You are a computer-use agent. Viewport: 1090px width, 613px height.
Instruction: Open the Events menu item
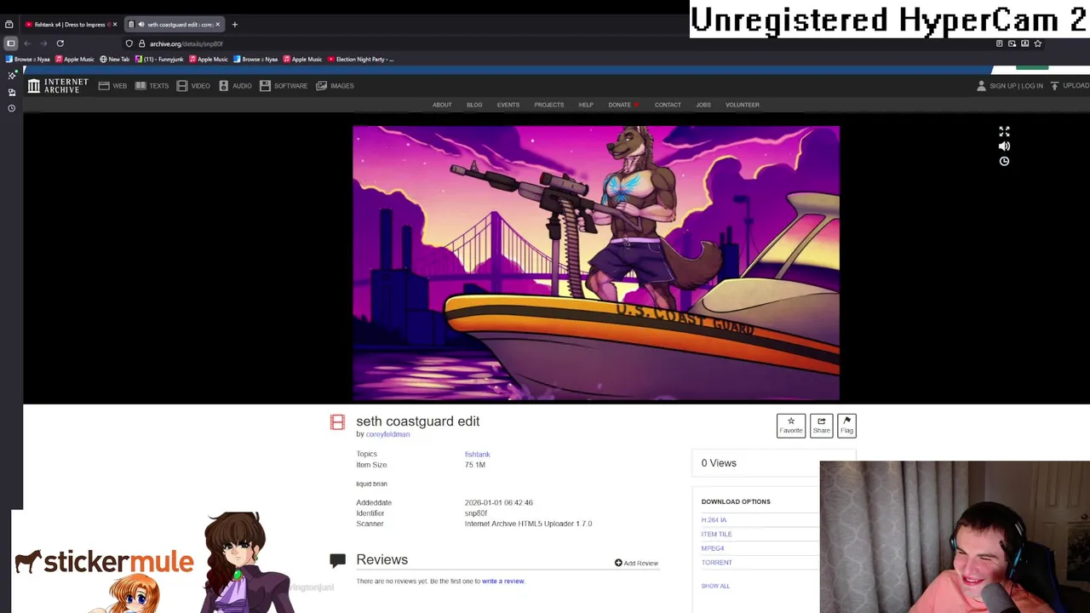click(x=508, y=105)
